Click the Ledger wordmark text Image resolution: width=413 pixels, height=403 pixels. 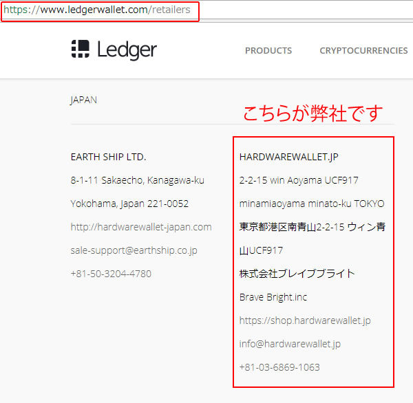[x=127, y=50]
